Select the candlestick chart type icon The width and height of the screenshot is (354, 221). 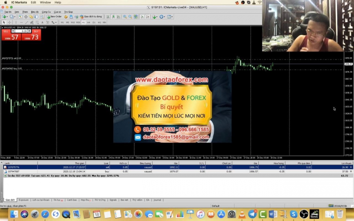pyautogui.click(x=113, y=16)
